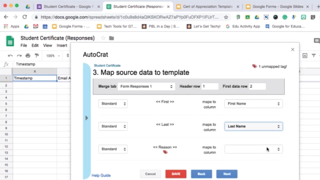Go back in the browser
Viewport: 320px width, 180px height.
point(6,17)
